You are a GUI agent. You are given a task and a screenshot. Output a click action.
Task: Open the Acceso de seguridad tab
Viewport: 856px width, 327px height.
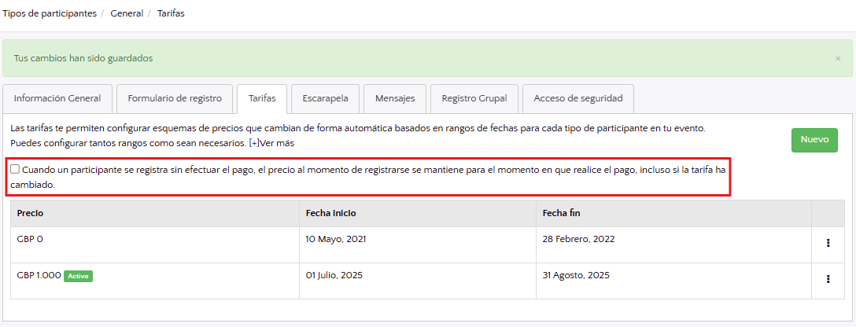click(577, 98)
